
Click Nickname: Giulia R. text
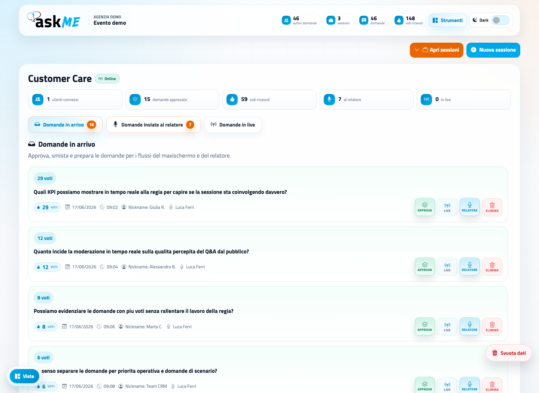tap(146, 207)
